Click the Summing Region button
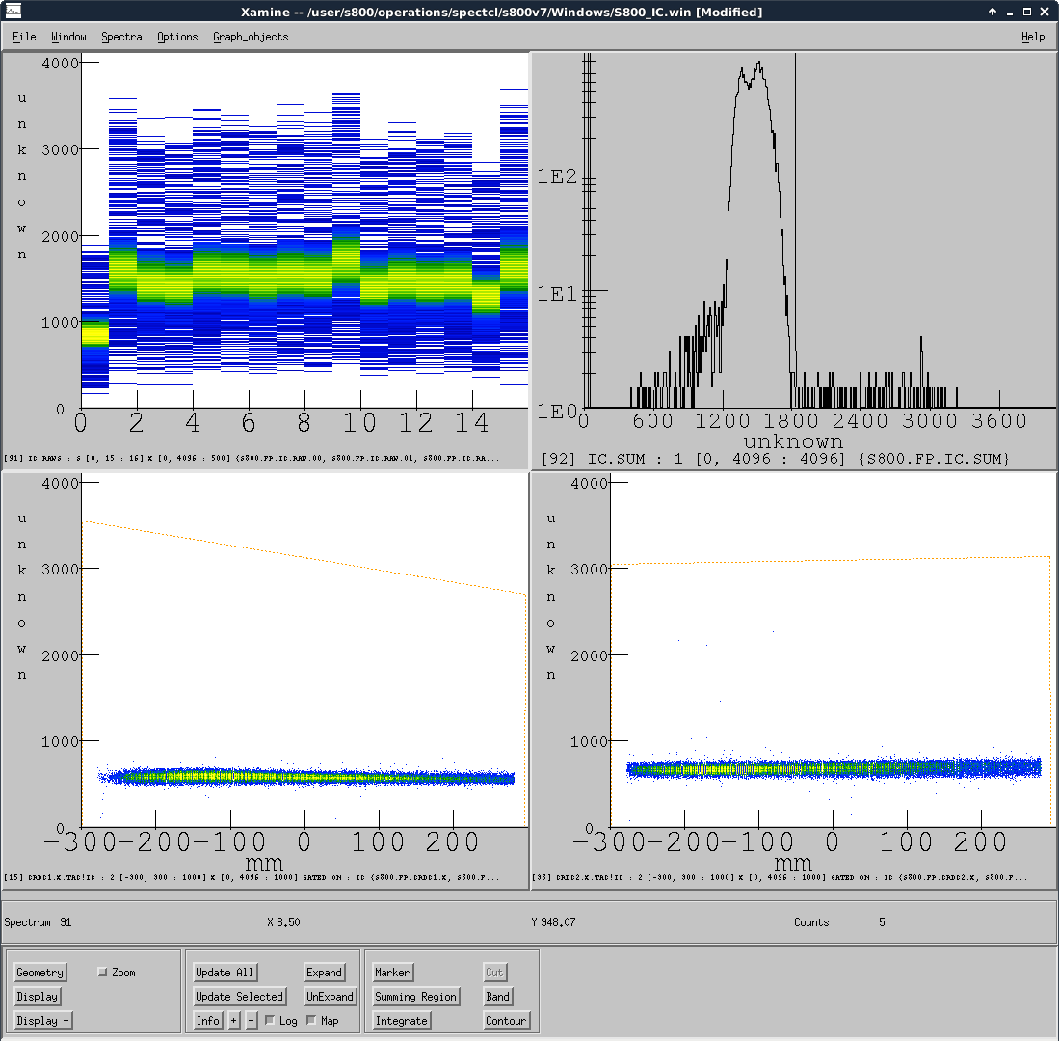Image resolution: width=1059 pixels, height=1041 pixels. pyautogui.click(x=416, y=997)
